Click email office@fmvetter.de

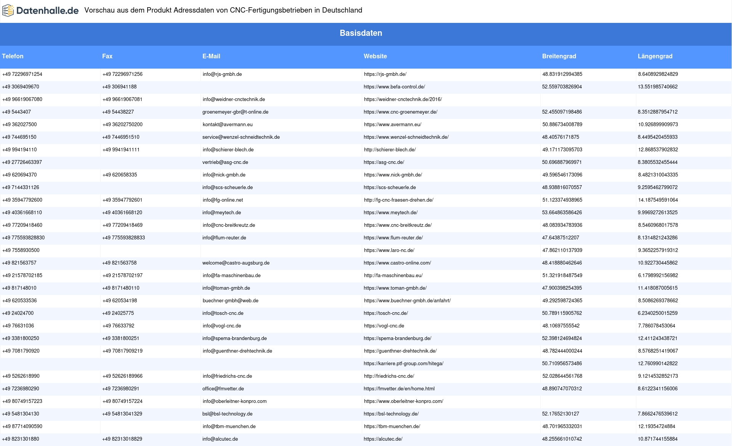coord(223,389)
